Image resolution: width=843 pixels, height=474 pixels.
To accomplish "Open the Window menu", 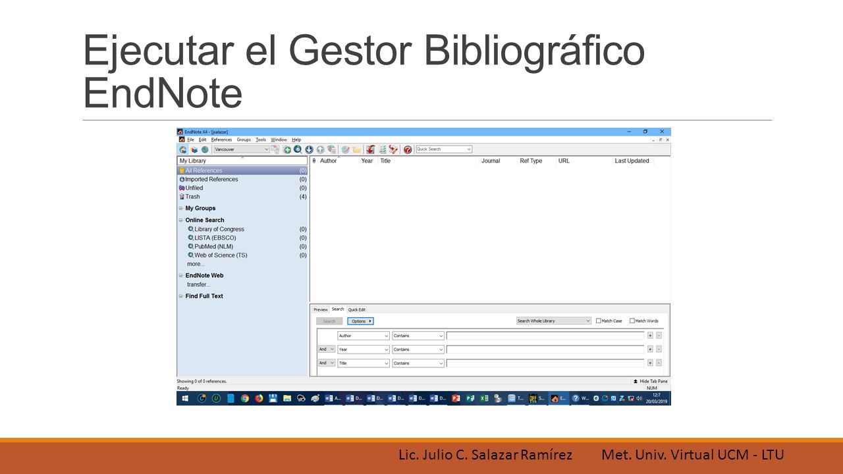I will 279,140.
